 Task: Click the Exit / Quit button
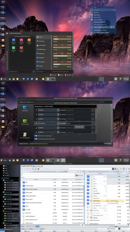tap(53, 75)
